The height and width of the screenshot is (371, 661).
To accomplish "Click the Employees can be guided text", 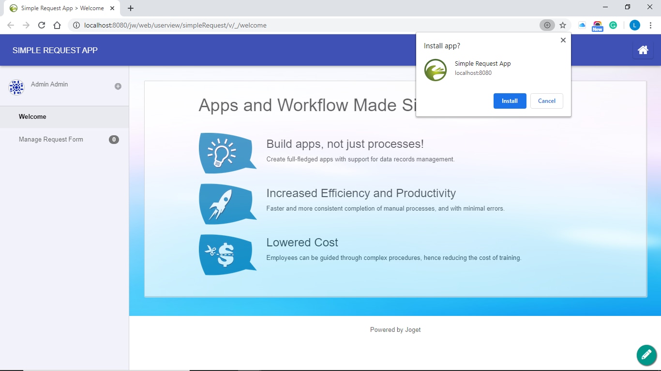I will pyautogui.click(x=394, y=258).
